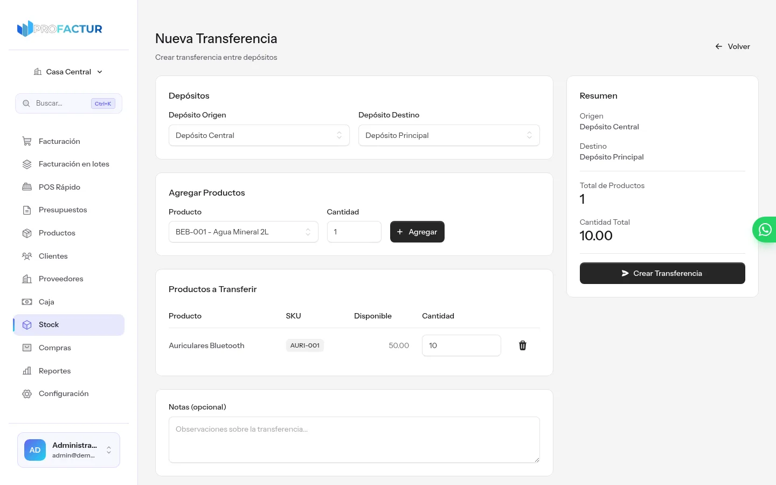Click the Notas observaciones textarea
This screenshot has width=776, height=485.
click(354, 440)
